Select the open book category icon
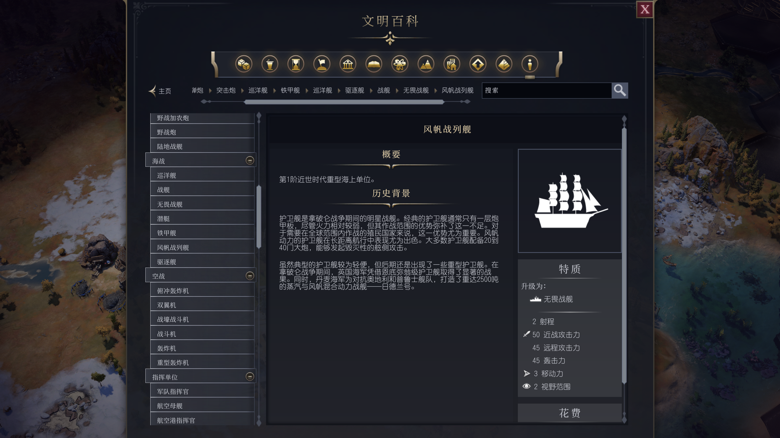This screenshot has width=780, height=438. click(374, 64)
